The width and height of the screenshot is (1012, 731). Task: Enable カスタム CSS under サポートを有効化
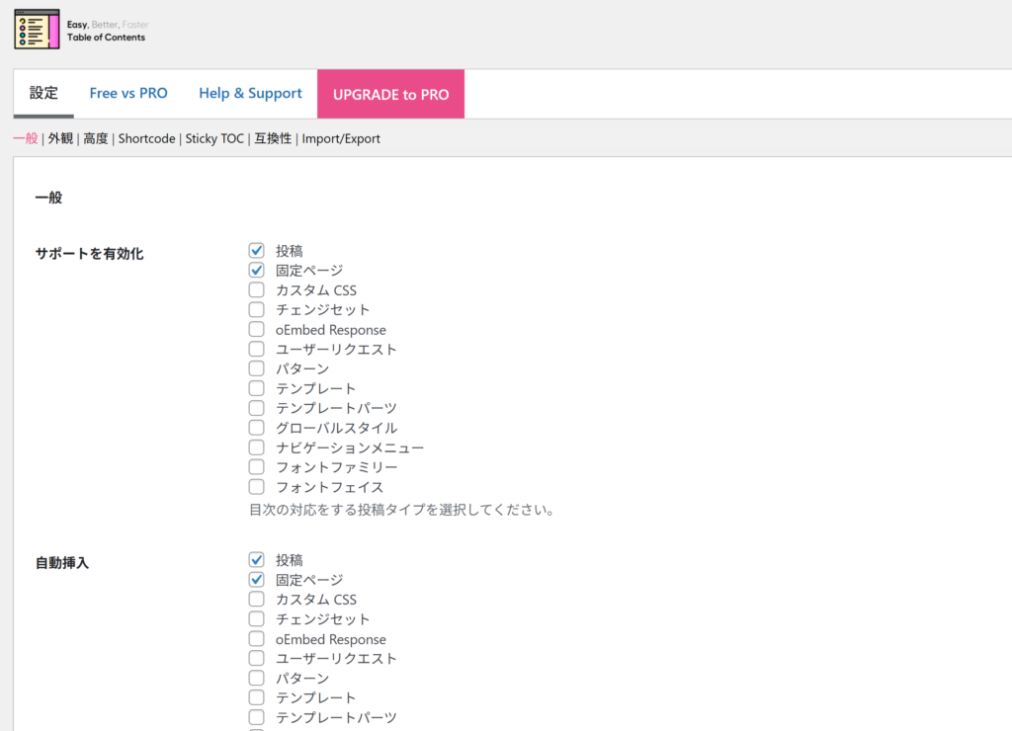coord(257,290)
